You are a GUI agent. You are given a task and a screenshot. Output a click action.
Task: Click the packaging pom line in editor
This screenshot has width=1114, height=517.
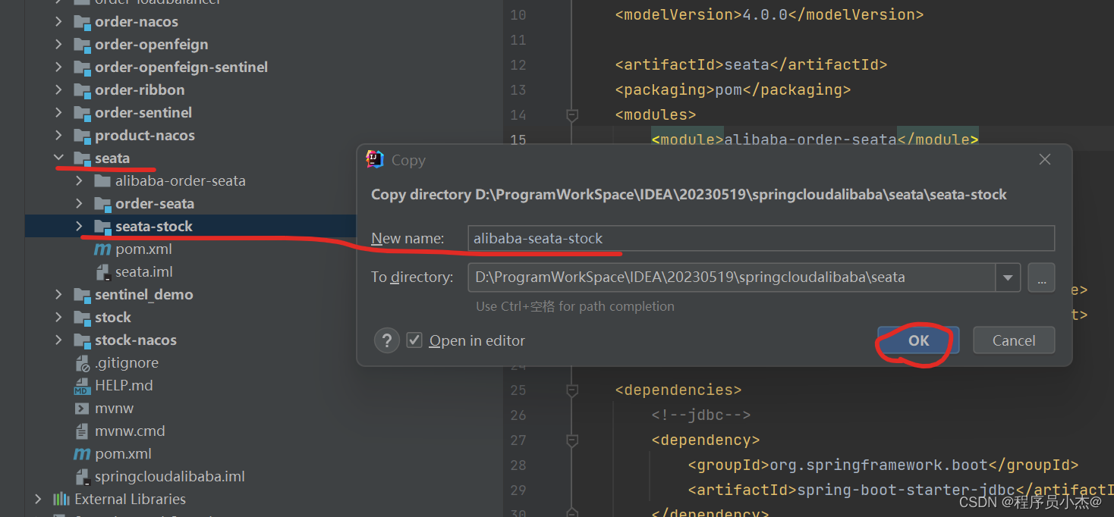732,90
